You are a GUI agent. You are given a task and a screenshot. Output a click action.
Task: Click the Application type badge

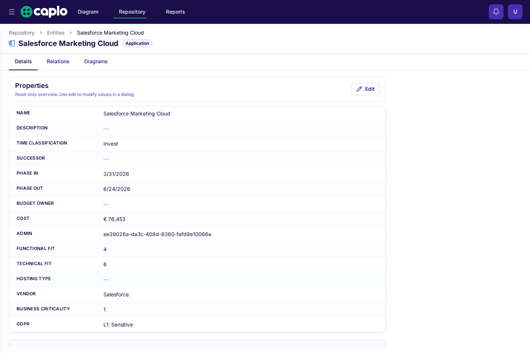pyautogui.click(x=137, y=43)
